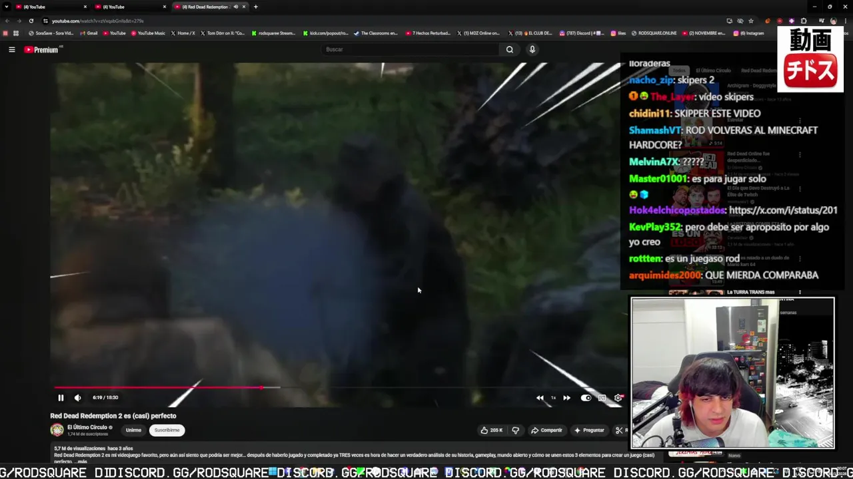Image resolution: width=853 pixels, height=479 pixels.
Task: Start voice search with microphone icon
Action: [x=532, y=49]
